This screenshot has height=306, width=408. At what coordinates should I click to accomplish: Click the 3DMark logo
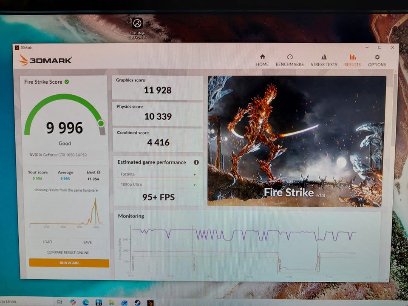click(x=45, y=60)
